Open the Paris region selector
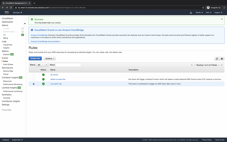Viewport: 227px width, 142px height. click(209, 12)
